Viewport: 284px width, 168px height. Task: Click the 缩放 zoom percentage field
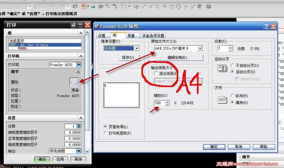(x=159, y=103)
